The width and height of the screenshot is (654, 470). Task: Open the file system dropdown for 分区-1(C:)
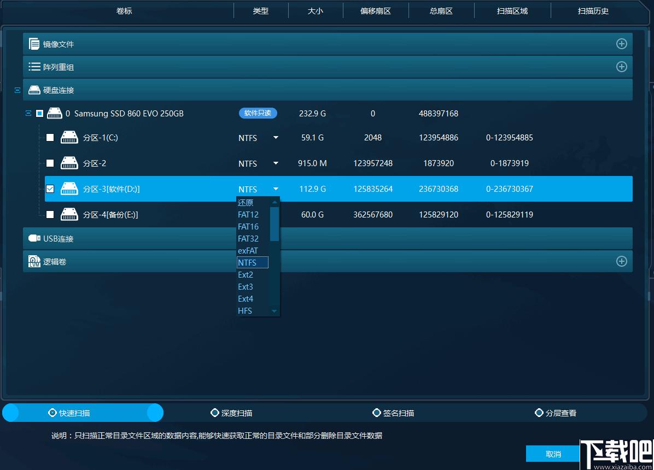tap(276, 137)
